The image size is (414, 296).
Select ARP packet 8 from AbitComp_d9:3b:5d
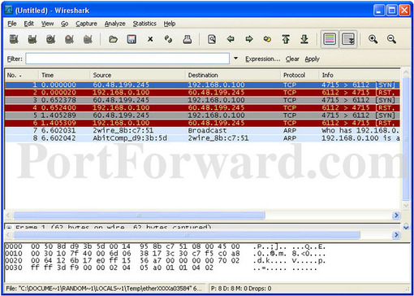pyautogui.click(x=202, y=138)
